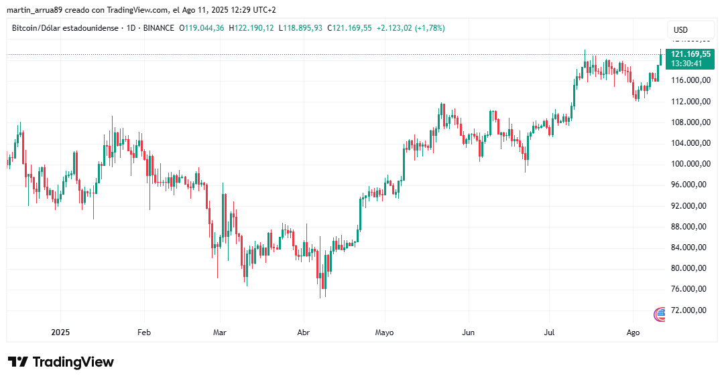Viewport: 724px width, 382px height.
Task: Click the high price value 122.190,12
Action: pyautogui.click(x=255, y=28)
